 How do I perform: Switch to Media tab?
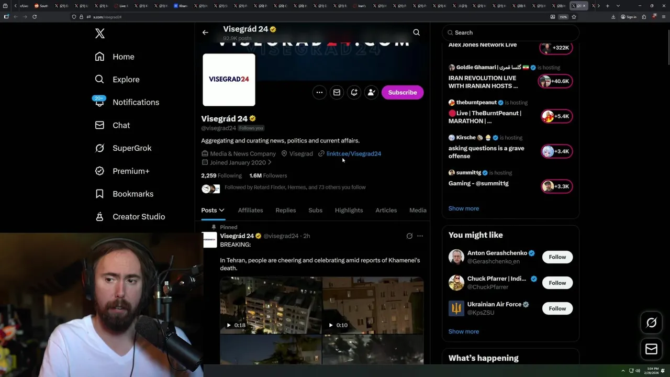tap(418, 210)
